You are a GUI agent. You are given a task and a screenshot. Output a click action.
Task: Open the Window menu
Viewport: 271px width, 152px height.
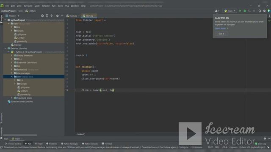(75, 6)
